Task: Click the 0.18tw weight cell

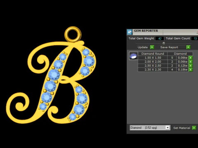Action: 182,70
